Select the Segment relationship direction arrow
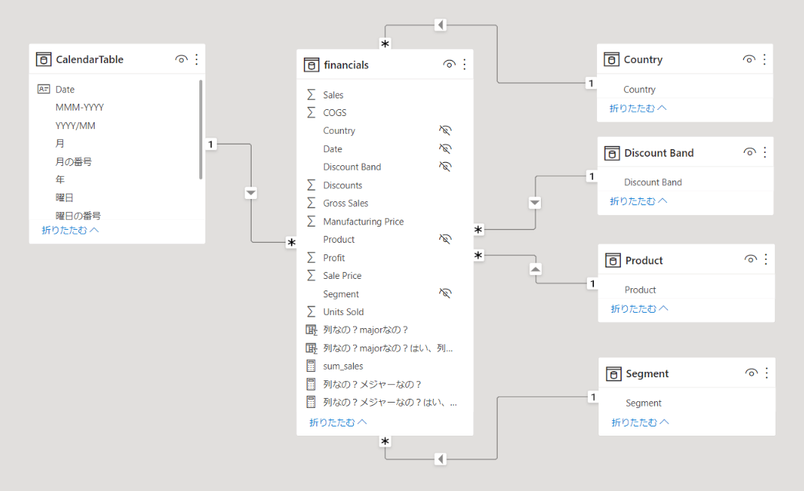Screen dimensions: 804x491 pyautogui.click(x=440, y=459)
